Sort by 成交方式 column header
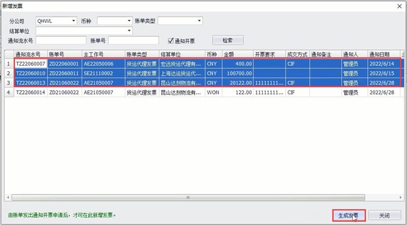 pyautogui.click(x=298, y=54)
